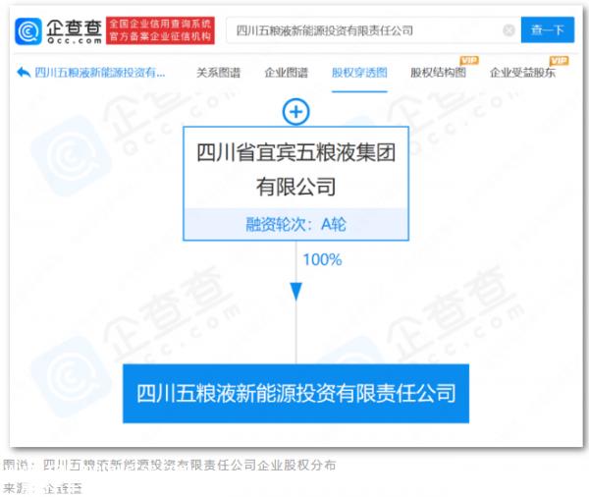The height and width of the screenshot is (497, 589).
Task: Open the 股权结构图 VIP tab
Action: (x=438, y=72)
